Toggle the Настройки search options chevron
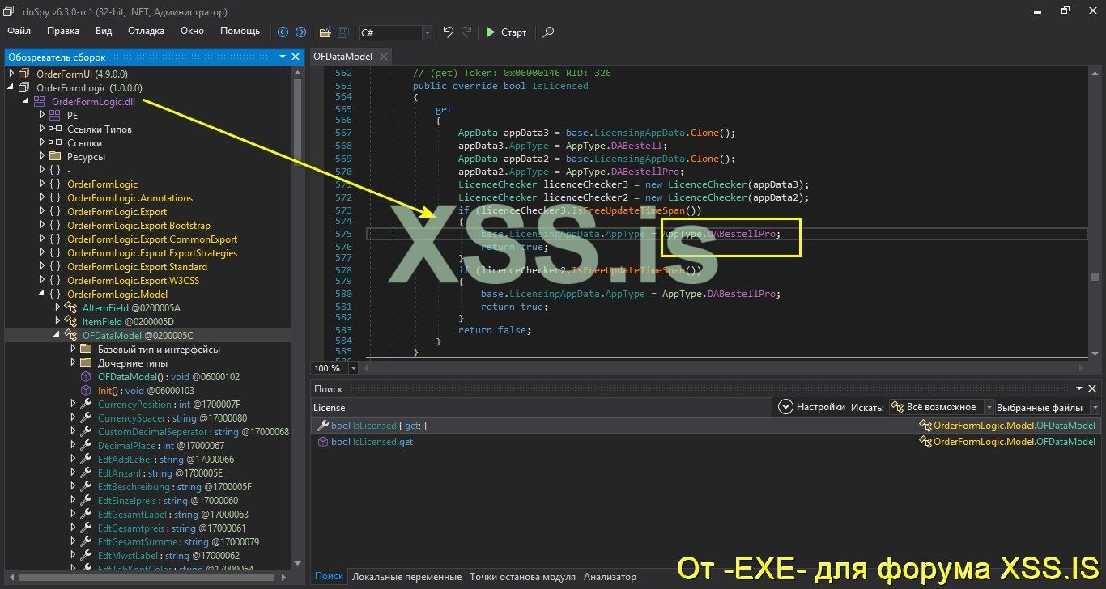Screen dimensions: 1106x589 [x=785, y=406]
